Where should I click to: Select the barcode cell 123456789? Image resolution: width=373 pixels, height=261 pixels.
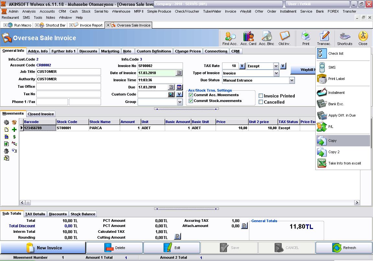point(40,128)
